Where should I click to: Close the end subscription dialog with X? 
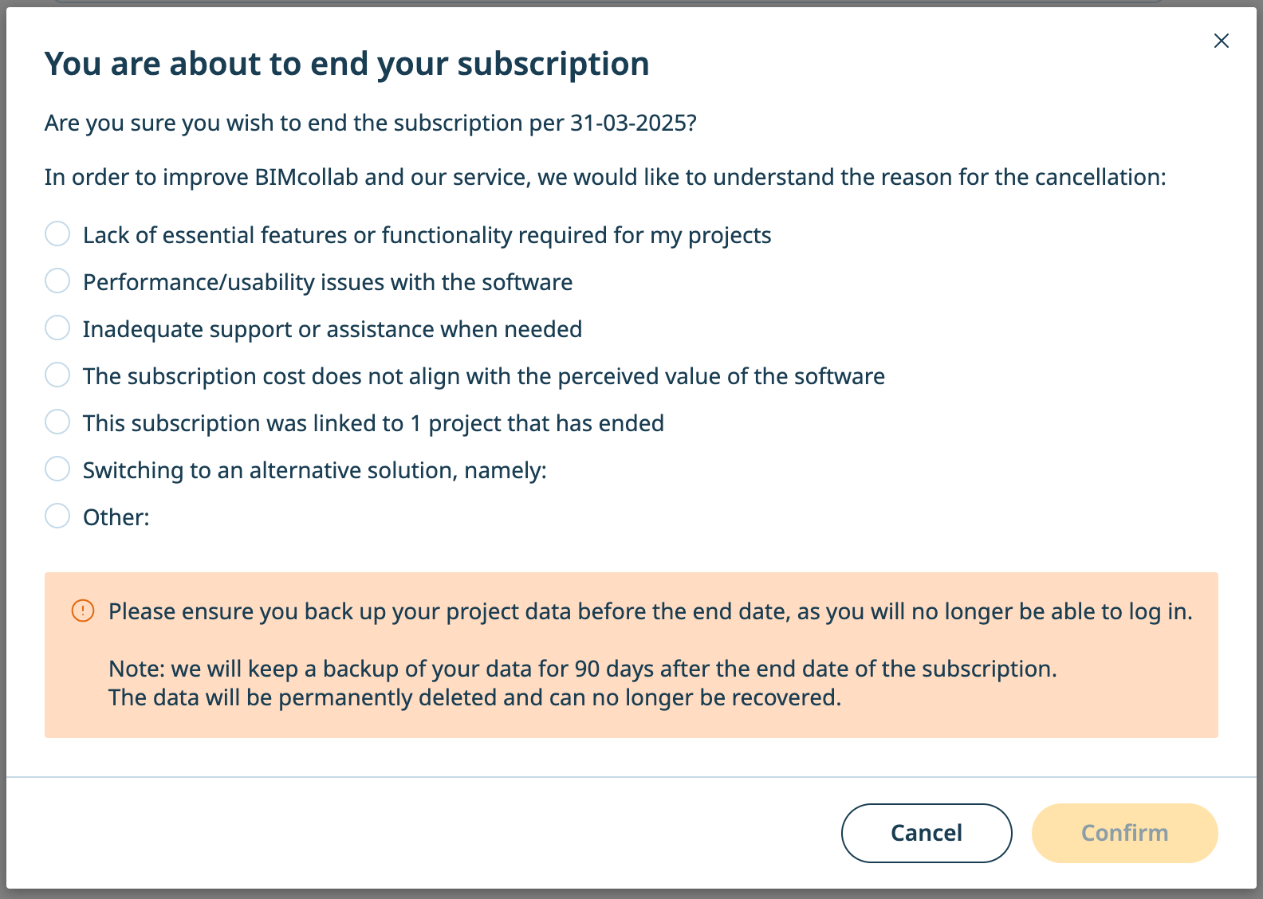point(1221,41)
